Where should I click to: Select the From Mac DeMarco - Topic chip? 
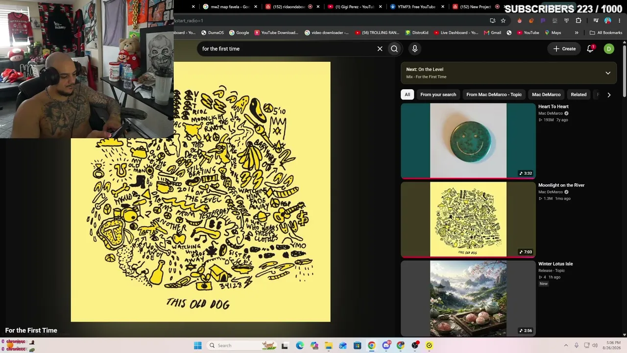pyautogui.click(x=494, y=95)
